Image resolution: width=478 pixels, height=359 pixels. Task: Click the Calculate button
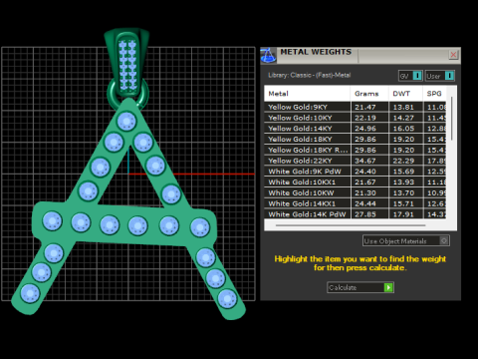pyautogui.click(x=360, y=287)
